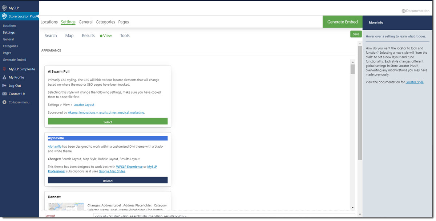Follow the Google Map Styles link
436x221 pixels.
112,171
